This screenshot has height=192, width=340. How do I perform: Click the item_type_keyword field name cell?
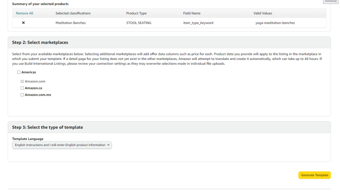198,23
